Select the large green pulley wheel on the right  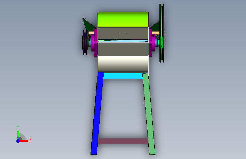pyautogui.click(x=162, y=33)
